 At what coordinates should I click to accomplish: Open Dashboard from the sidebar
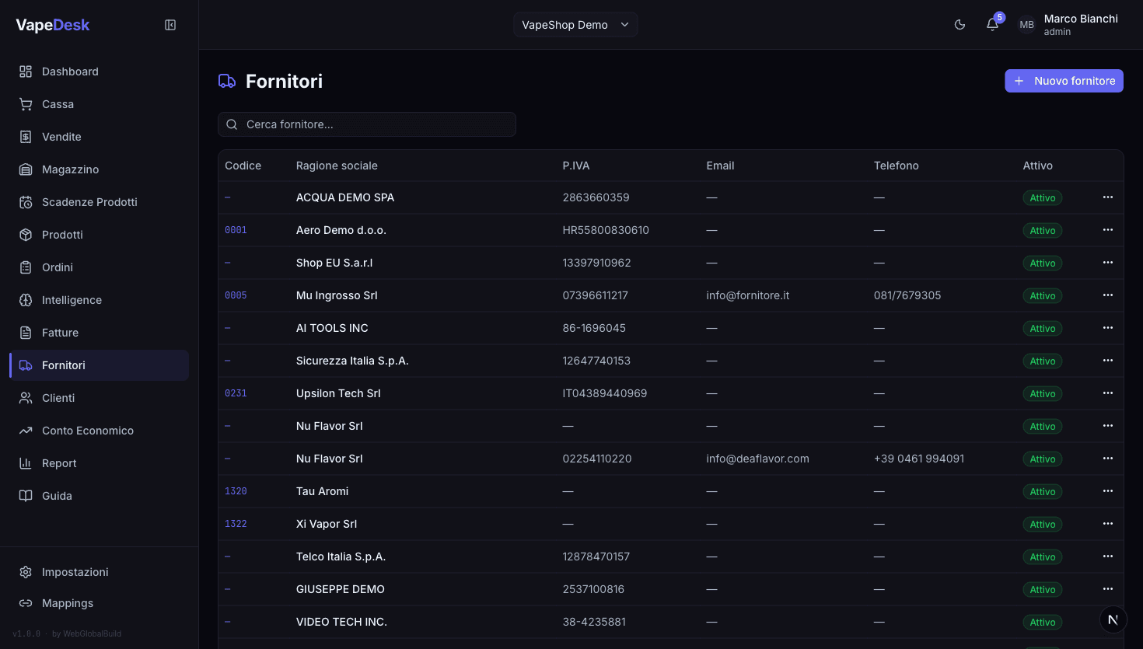pos(70,72)
